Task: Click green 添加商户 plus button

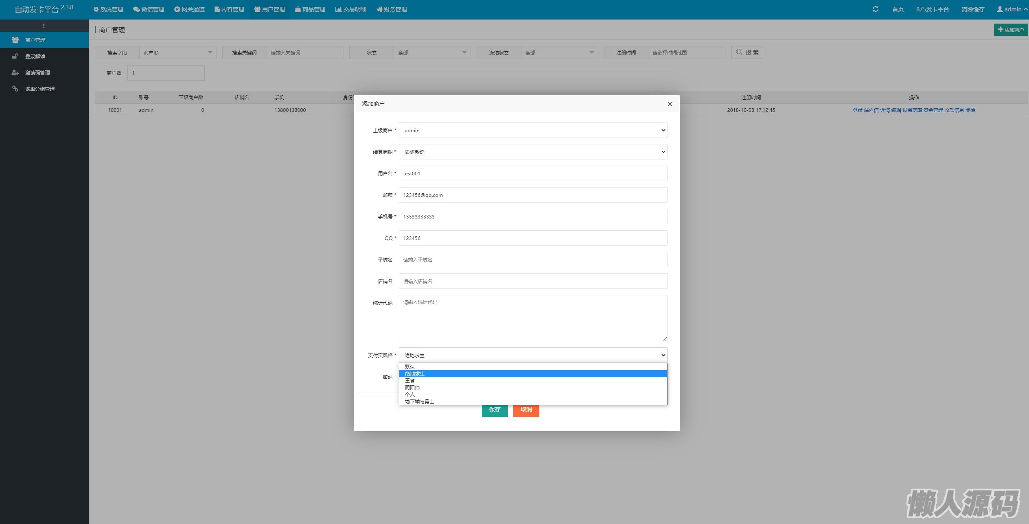Action: [1011, 30]
